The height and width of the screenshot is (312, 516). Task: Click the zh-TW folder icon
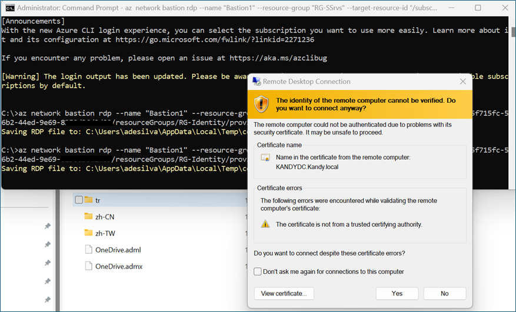[x=88, y=233]
